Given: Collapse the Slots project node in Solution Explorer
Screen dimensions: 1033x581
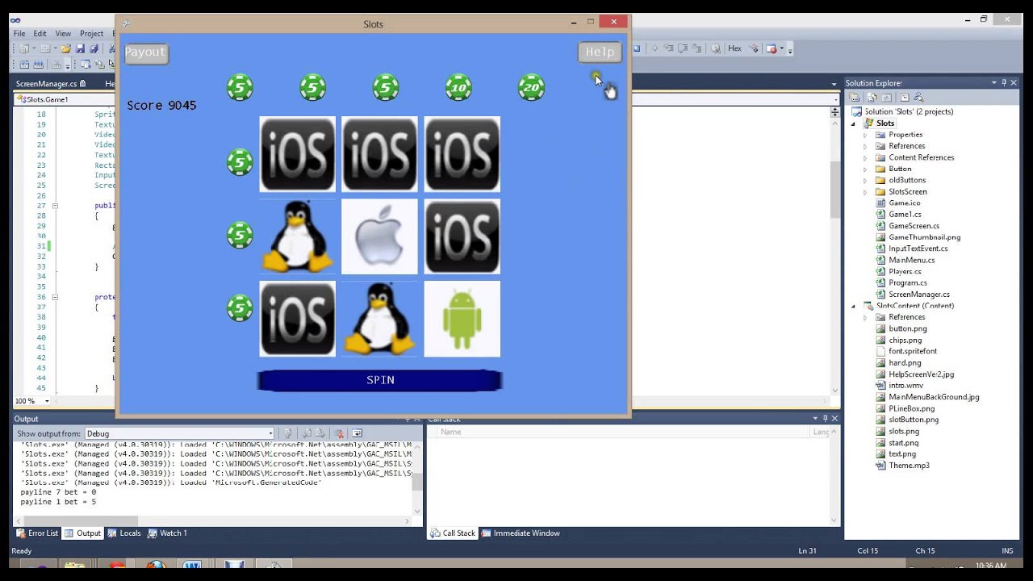Looking at the screenshot, I should click(x=853, y=123).
